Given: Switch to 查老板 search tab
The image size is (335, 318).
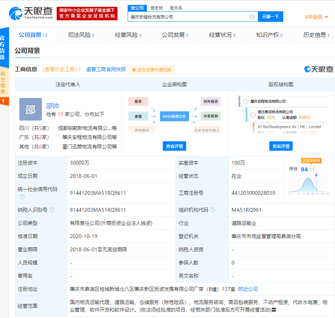Looking at the screenshot, I should point(156,8).
